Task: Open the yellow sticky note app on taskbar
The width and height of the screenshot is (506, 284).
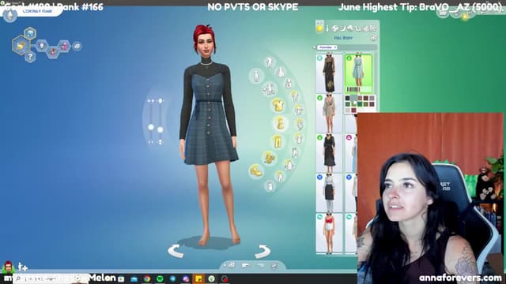Action: [x=198, y=278]
